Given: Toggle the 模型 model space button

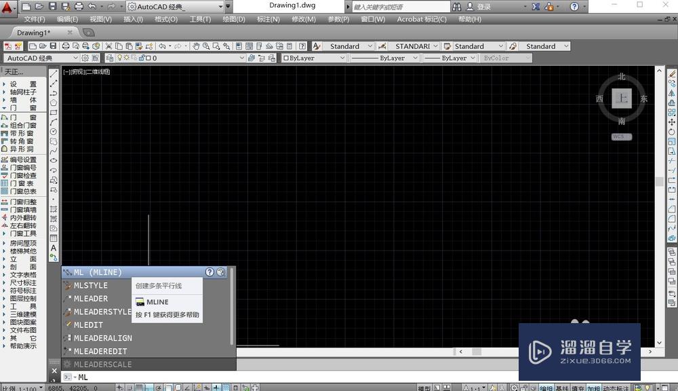Looking at the screenshot, I should pyautogui.click(x=424, y=388).
